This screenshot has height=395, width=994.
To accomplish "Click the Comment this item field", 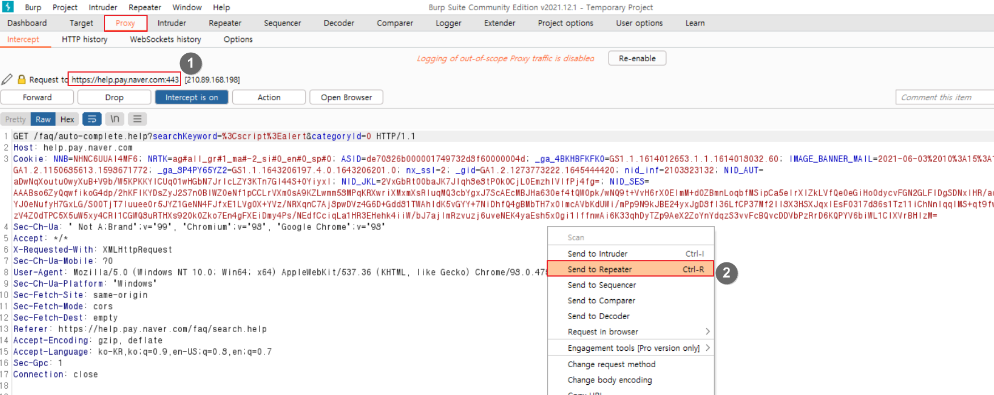I will click(x=945, y=97).
